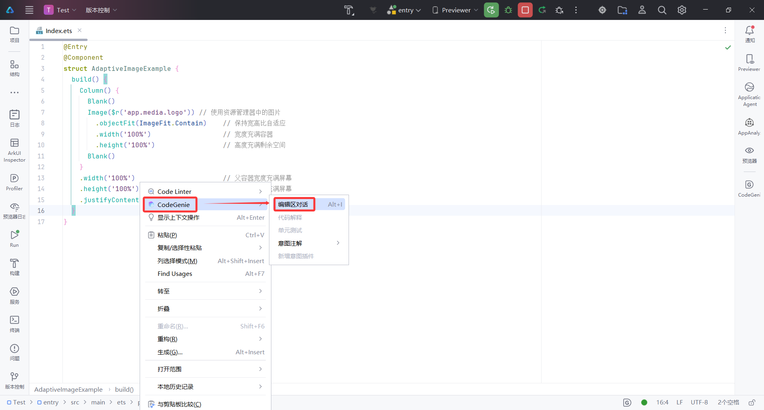Stop the running app with the red button
764x410 pixels.
point(525,10)
